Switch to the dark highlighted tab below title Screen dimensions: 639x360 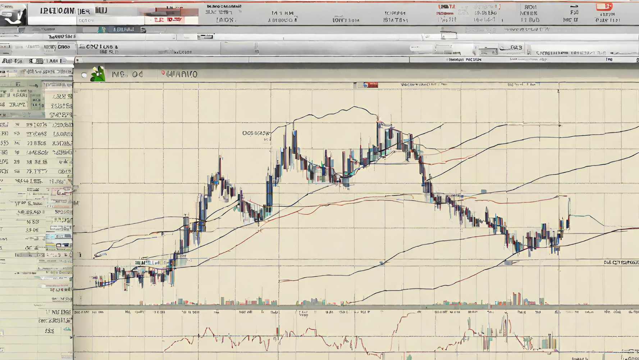click(122, 30)
